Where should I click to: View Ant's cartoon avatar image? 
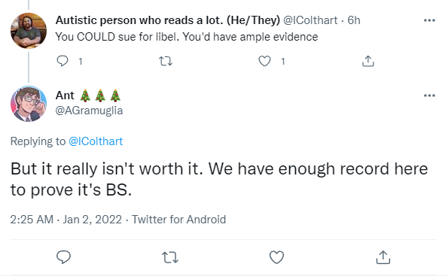[29, 104]
